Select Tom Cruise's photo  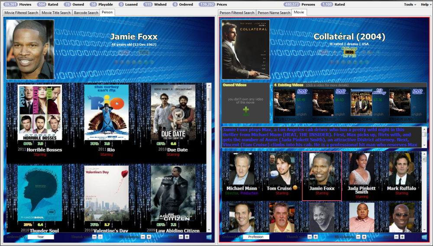click(x=282, y=169)
